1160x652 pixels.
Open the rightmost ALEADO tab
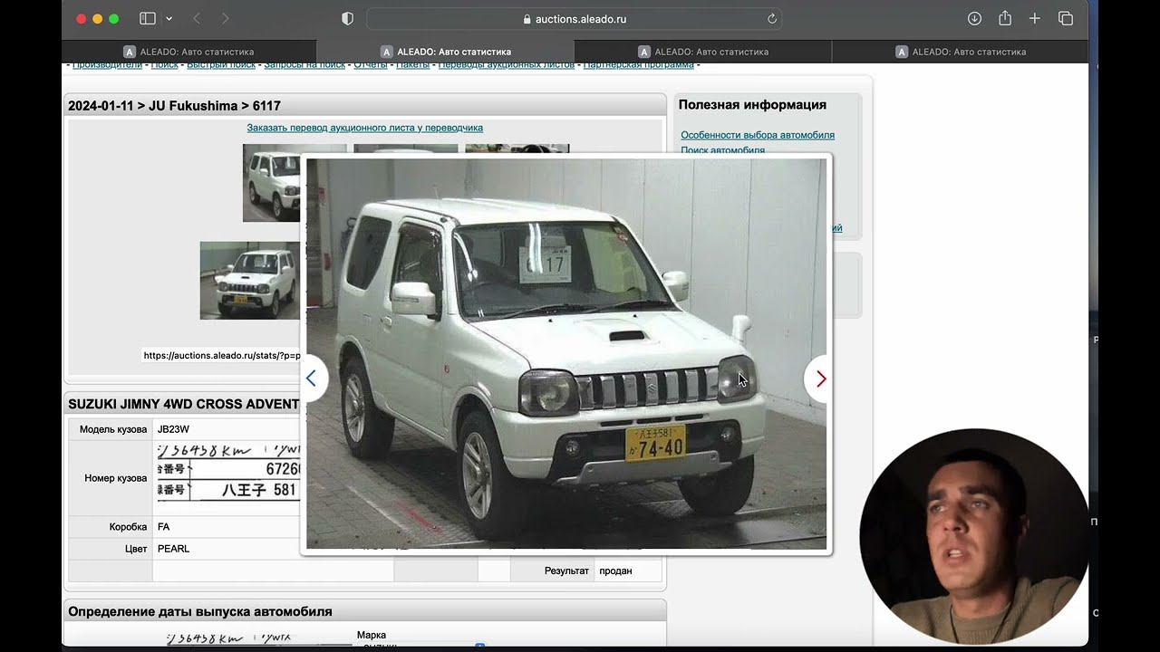961,52
